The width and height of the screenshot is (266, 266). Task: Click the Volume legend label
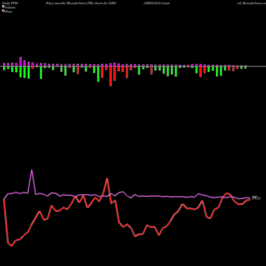click(x=10, y=7)
